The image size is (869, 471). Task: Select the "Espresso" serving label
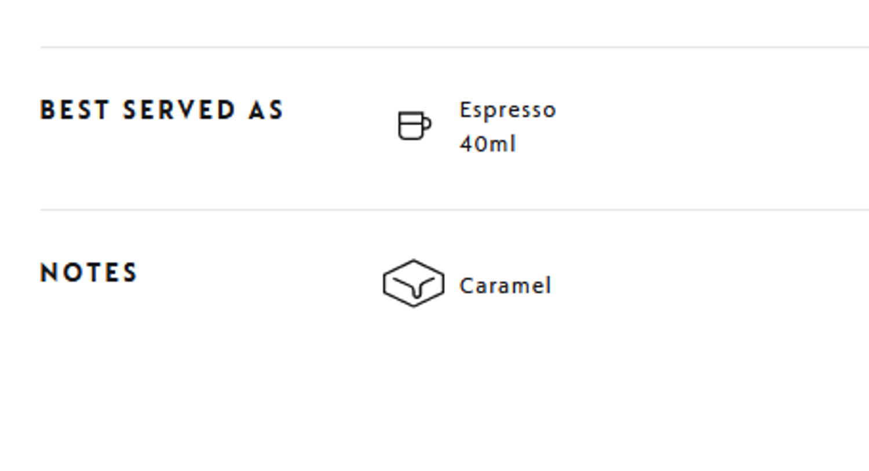(x=507, y=110)
